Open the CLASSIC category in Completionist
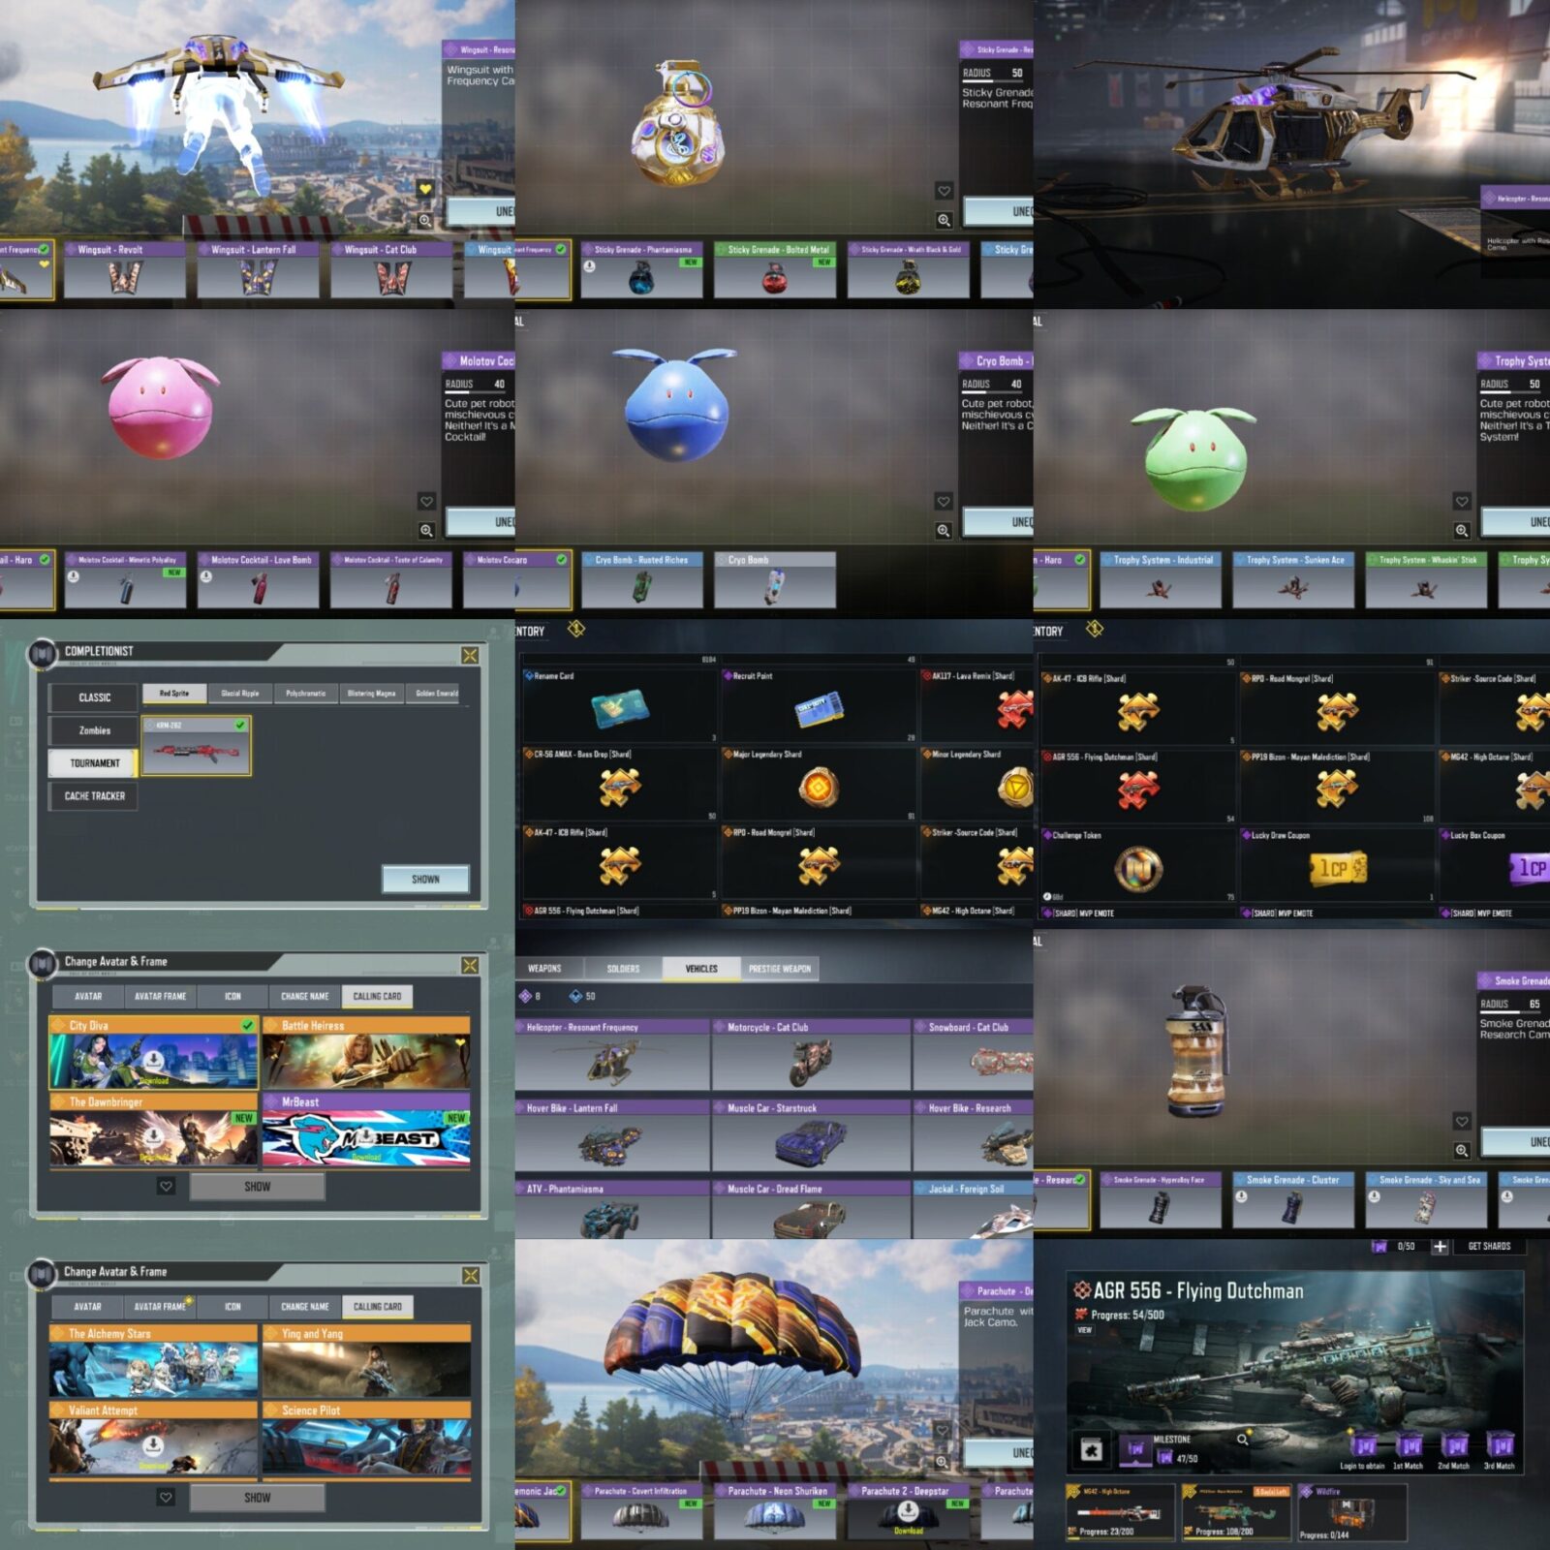The image size is (1550, 1550). click(x=94, y=697)
